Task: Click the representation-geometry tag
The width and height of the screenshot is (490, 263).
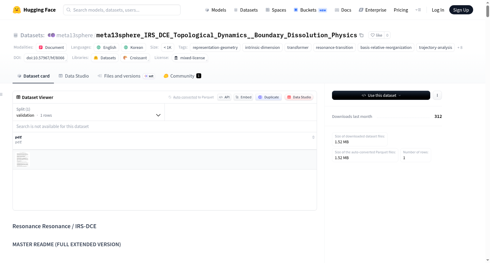Action: 215,47
